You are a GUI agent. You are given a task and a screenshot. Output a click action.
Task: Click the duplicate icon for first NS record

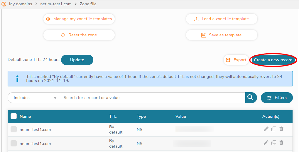(x=274, y=129)
